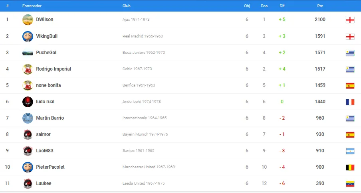The width and height of the screenshot is (361, 193).
Task: Click the 390 points value
Action: pyautogui.click(x=320, y=183)
